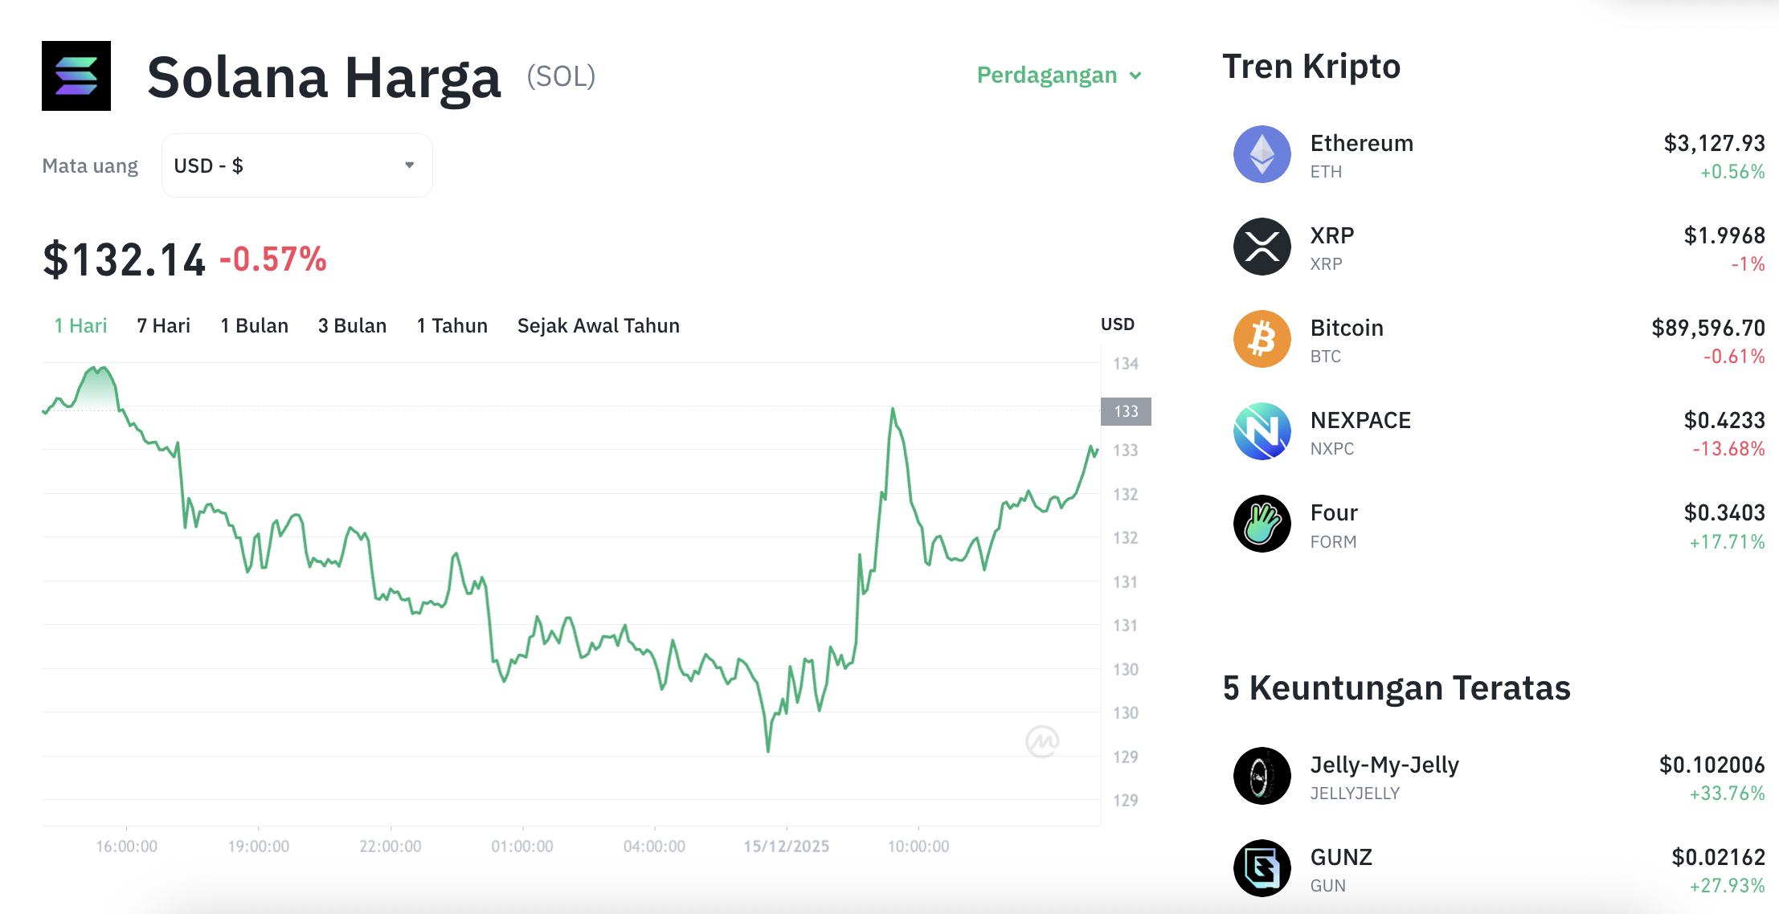Click the Jelly-My-Jelly coin icon
1779x914 pixels.
point(1262,776)
